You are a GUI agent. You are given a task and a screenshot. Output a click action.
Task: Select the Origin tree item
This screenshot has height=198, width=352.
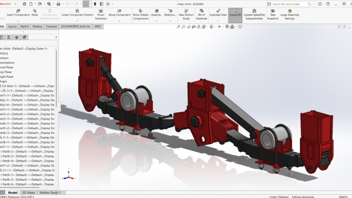pyautogui.click(x=4, y=81)
